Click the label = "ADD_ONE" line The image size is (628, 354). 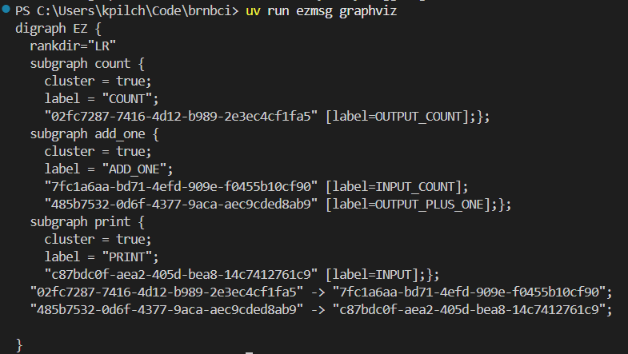[109, 169]
